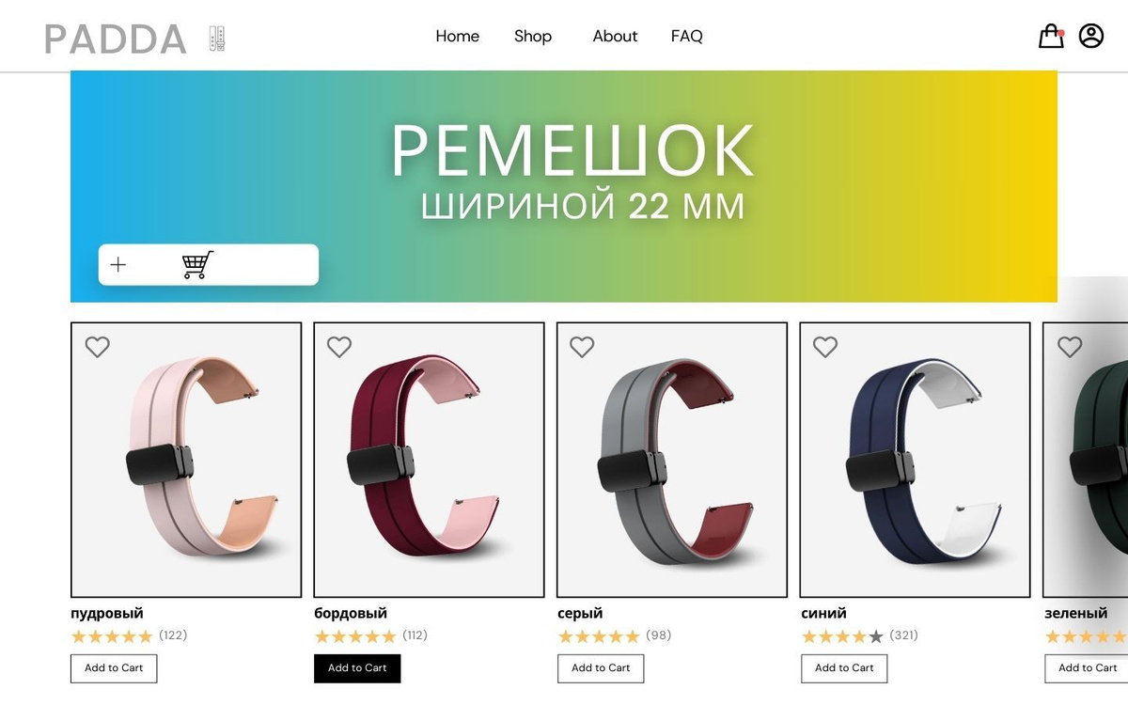This screenshot has width=1128, height=705.
Task: Open the shopping bag icon in header
Action: 1051,36
